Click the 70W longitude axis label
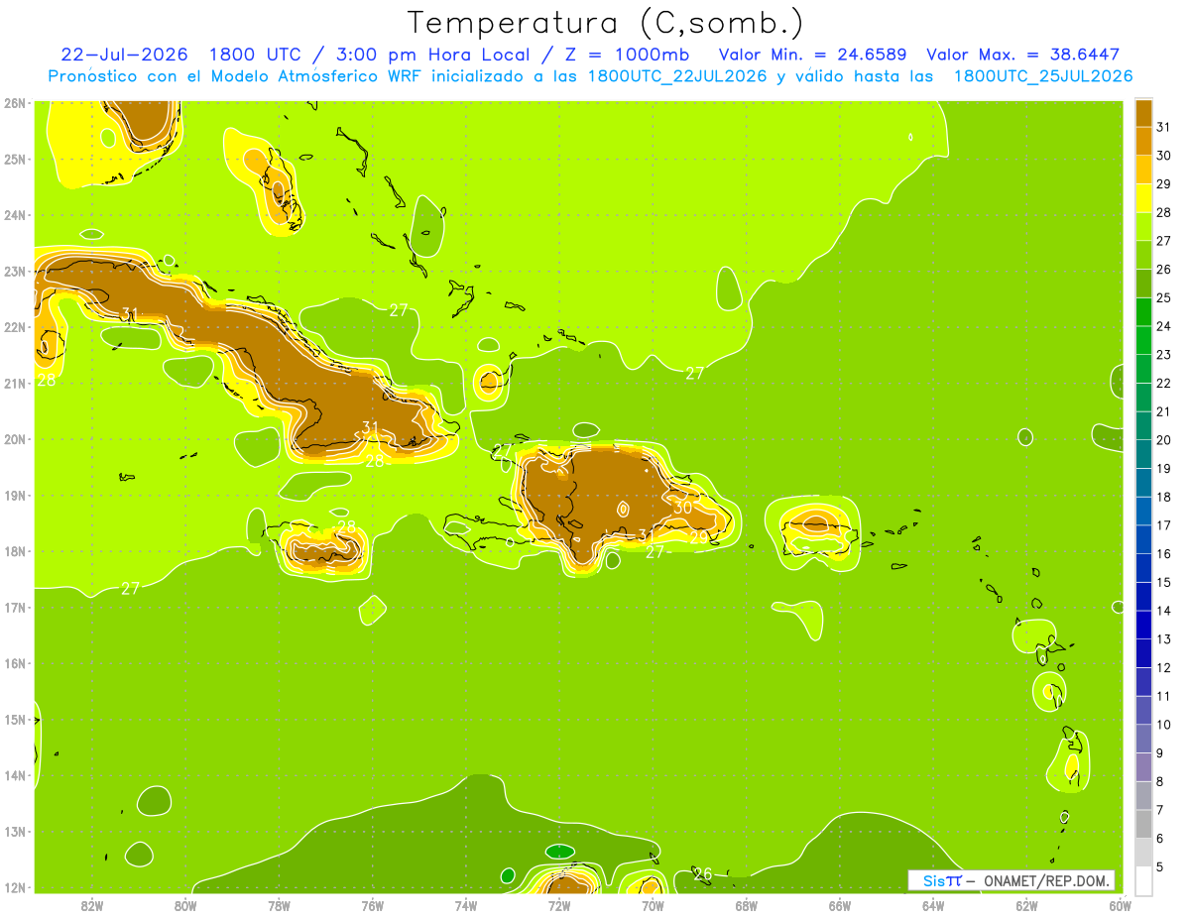1190x919 pixels. (653, 905)
